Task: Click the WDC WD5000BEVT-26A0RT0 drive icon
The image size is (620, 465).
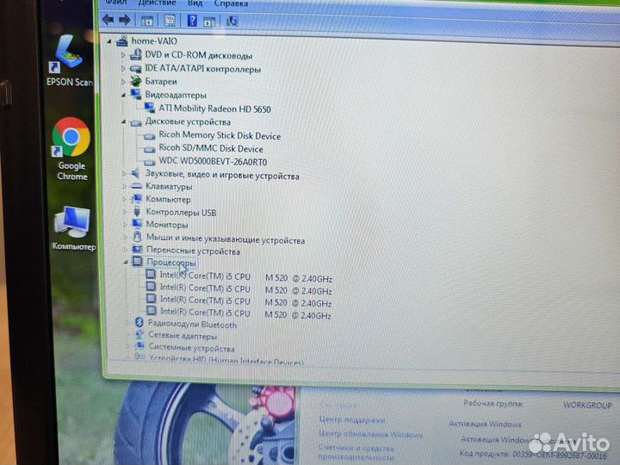Action: click(x=150, y=162)
